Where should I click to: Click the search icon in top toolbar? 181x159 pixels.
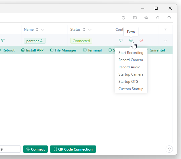(169, 18)
